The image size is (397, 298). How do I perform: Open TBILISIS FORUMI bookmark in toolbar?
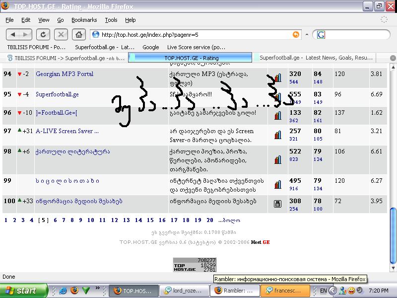click(x=36, y=47)
